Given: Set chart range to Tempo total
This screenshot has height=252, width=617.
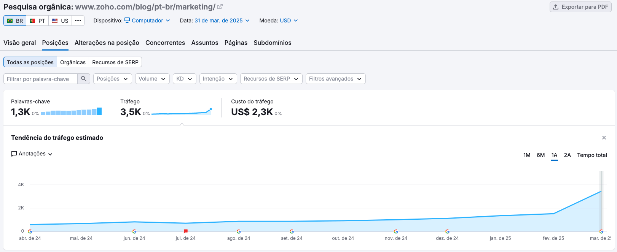Looking at the screenshot, I should (x=592, y=155).
